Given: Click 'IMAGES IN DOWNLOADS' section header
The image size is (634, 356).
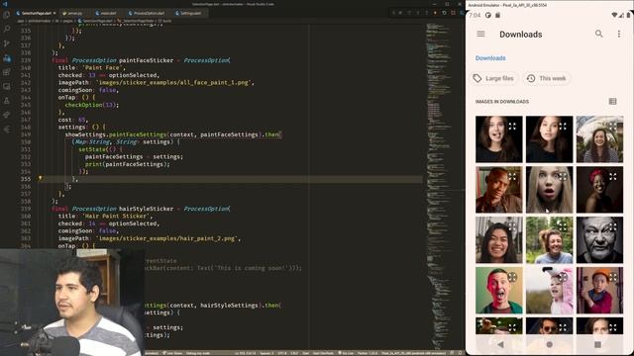Looking at the screenshot, I should (502, 102).
